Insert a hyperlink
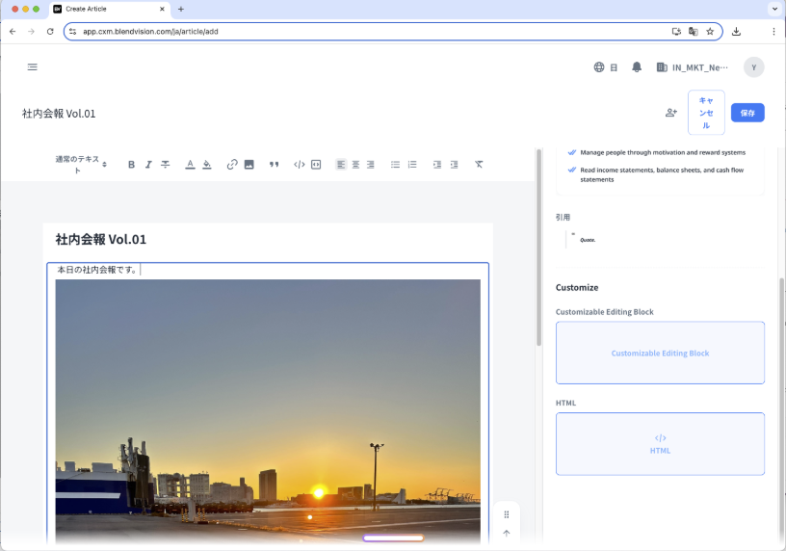This screenshot has height=551, width=786. pyautogui.click(x=231, y=165)
